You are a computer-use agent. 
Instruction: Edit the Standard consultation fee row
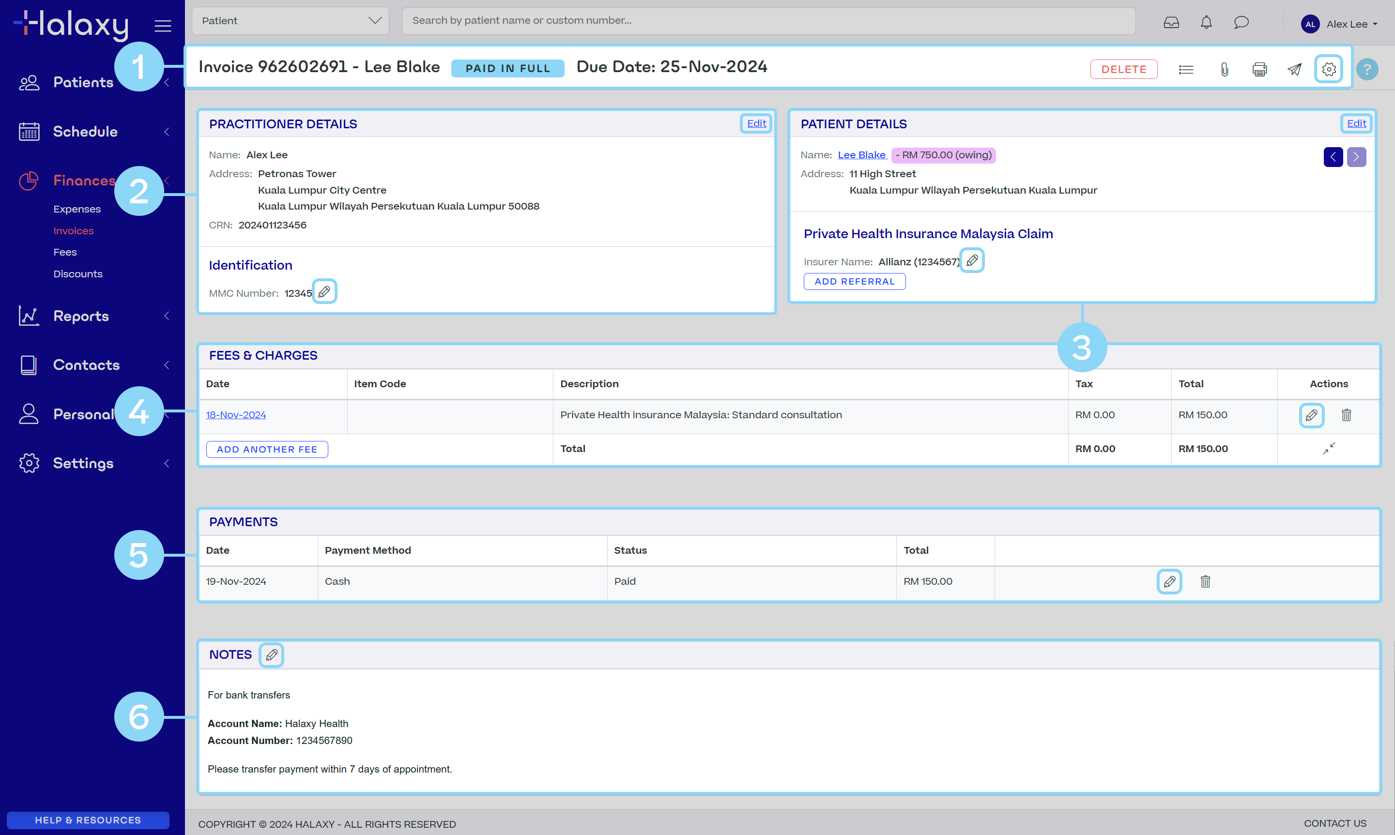[1311, 415]
